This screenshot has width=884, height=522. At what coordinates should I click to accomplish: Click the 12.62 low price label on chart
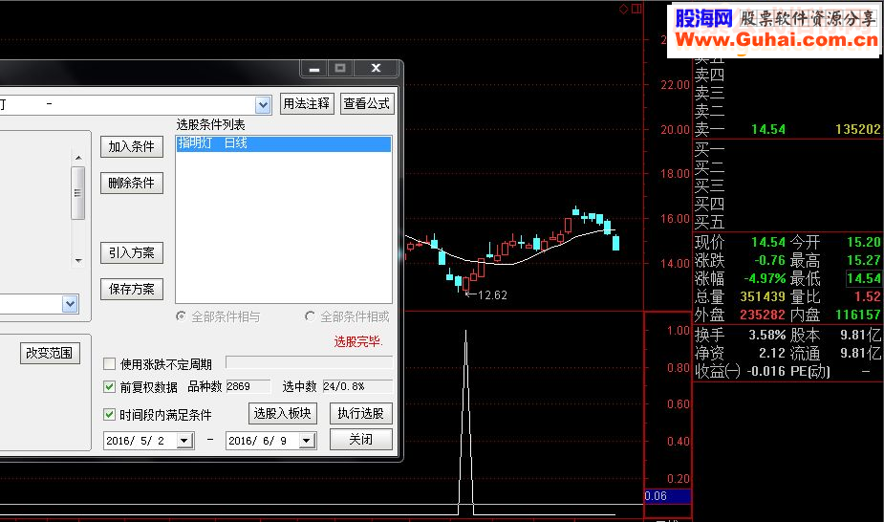tap(492, 295)
